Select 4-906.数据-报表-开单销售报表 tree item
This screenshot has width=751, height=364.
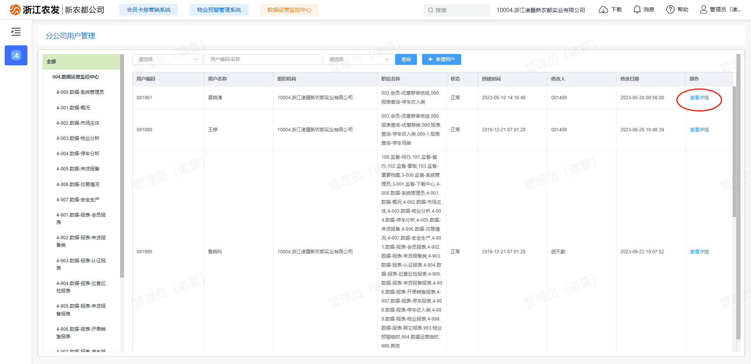tap(81, 333)
